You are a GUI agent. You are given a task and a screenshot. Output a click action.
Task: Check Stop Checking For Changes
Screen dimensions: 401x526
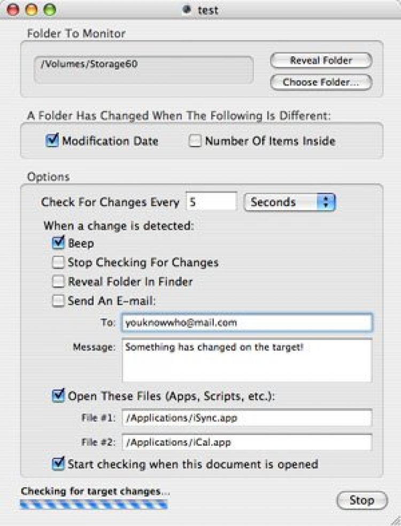point(58,263)
